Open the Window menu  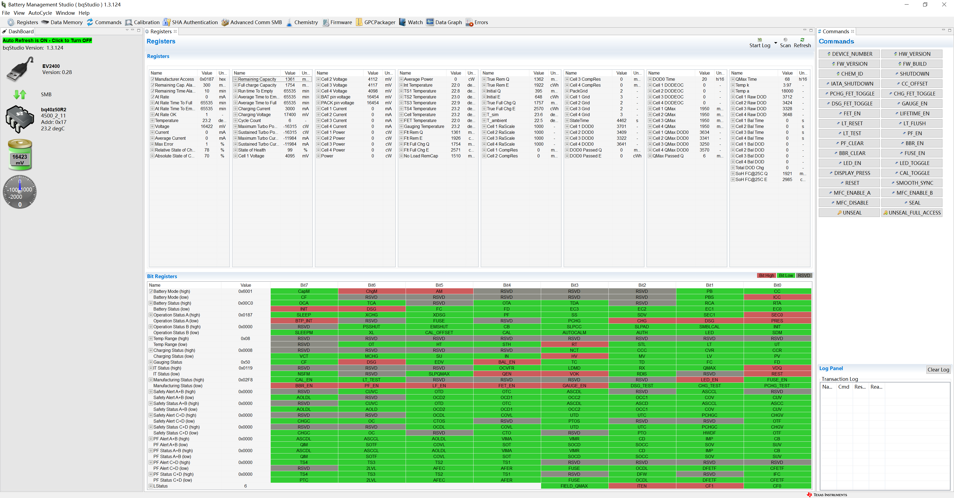click(65, 13)
